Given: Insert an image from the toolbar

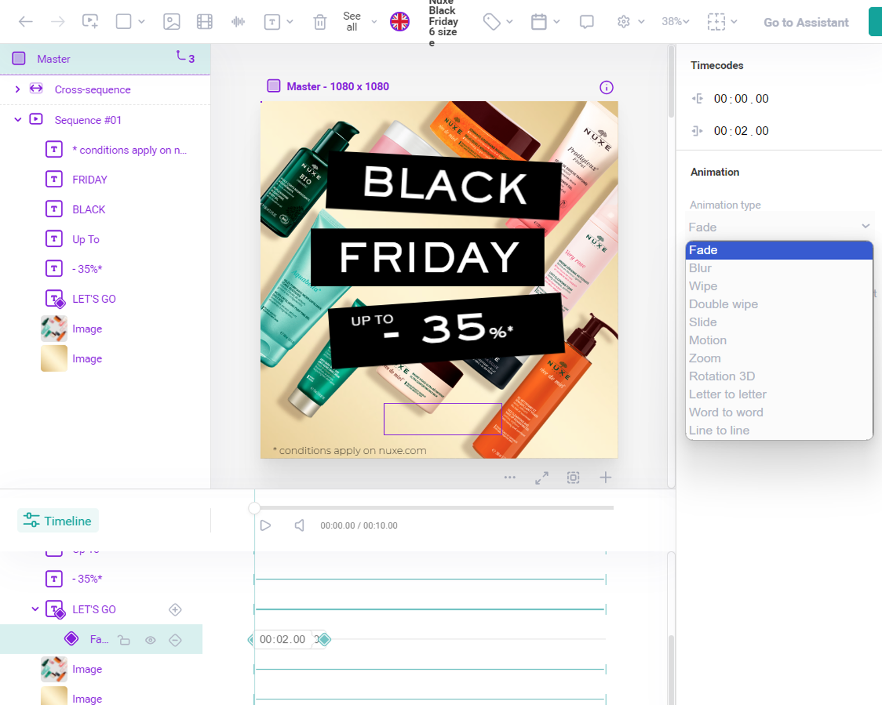Looking at the screenshot, I should coord(171,22).
